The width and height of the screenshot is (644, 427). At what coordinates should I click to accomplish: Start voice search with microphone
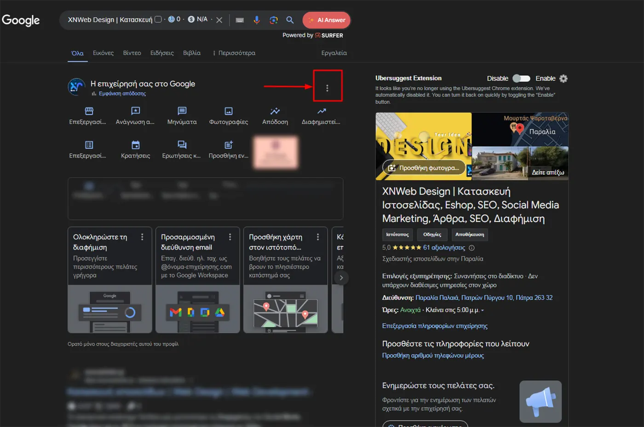[x=257, y=20]
